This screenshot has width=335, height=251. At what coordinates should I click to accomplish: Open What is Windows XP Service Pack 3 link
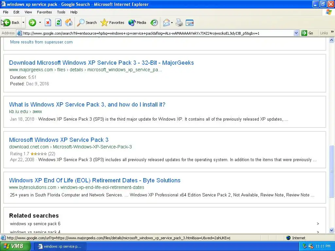click(x=87, y=104)
